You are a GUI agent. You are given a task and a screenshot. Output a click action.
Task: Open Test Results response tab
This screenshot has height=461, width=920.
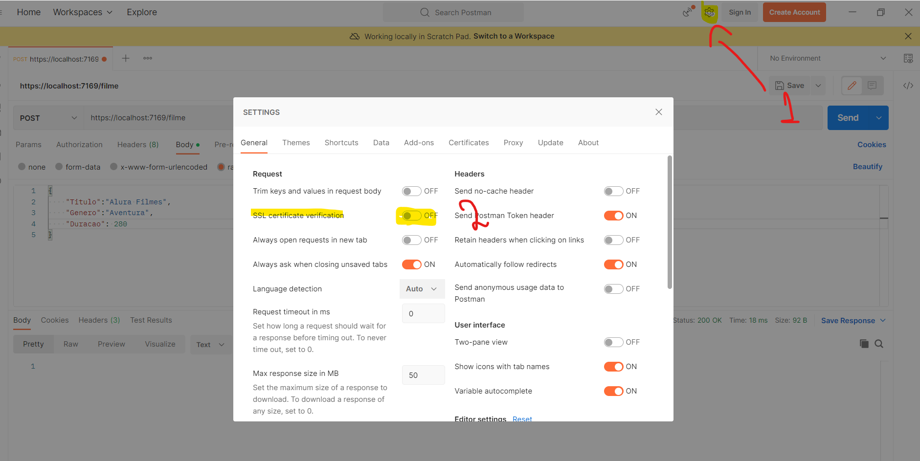click(151, 320)
